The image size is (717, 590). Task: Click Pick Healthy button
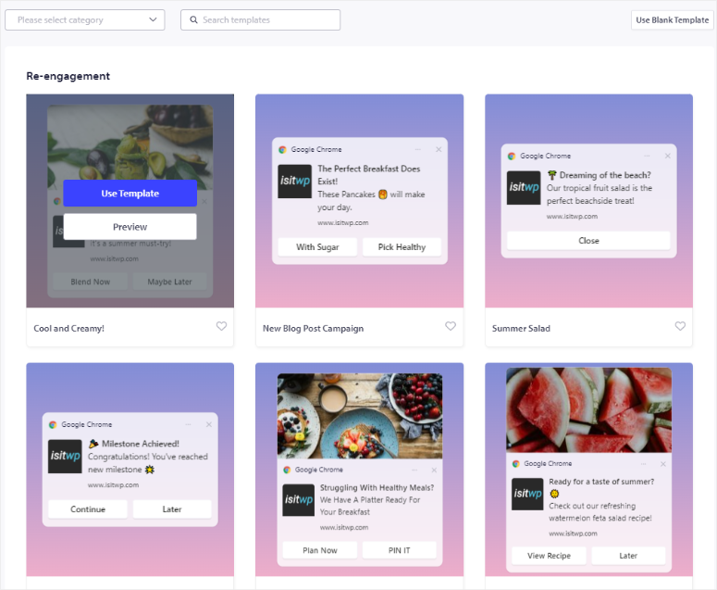pyautogui.click(x=402, y=247)
